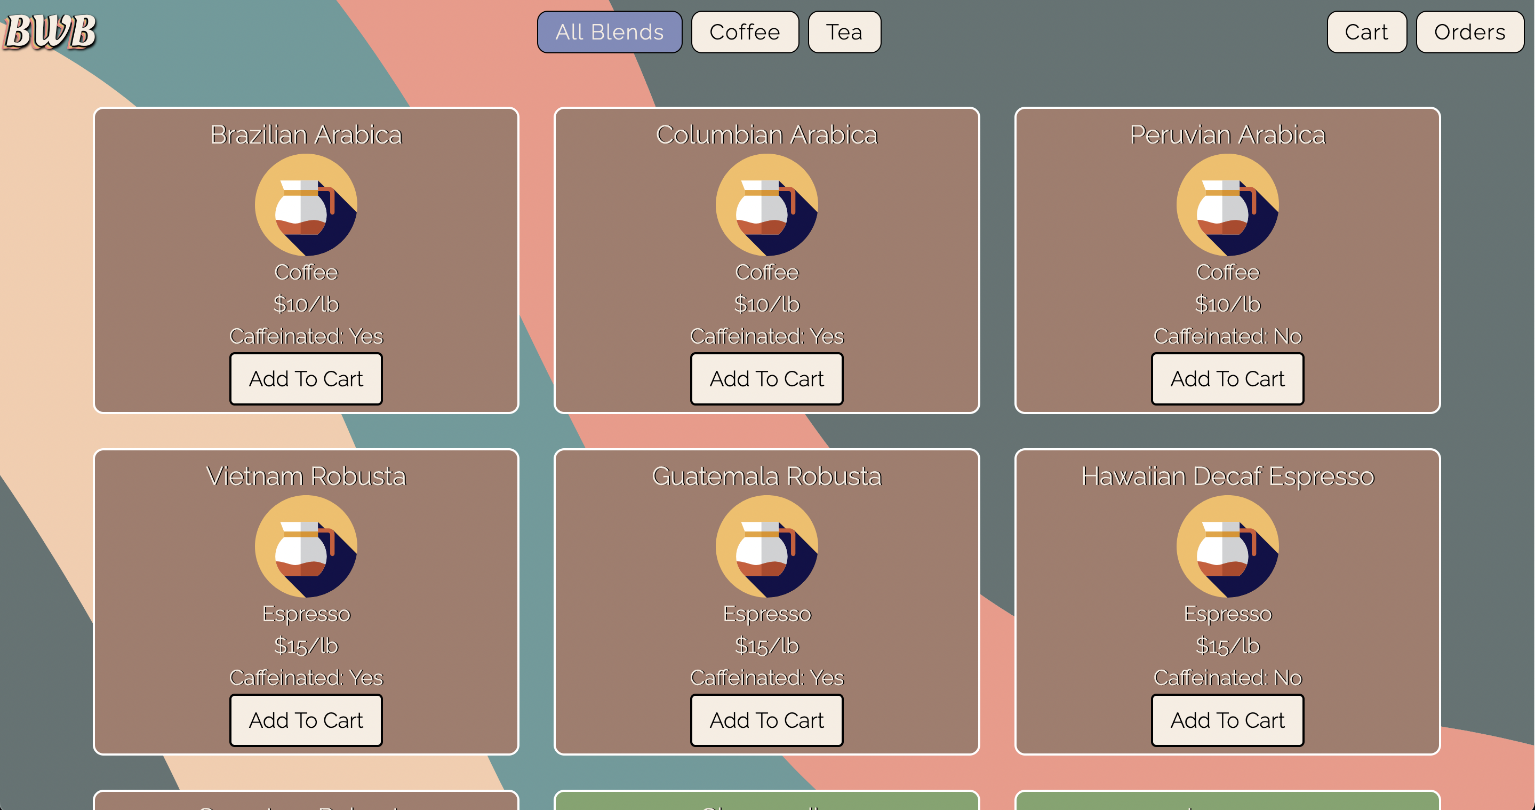Add Columbian Arabica to cart
The image size is (1535, 810).
766,379
